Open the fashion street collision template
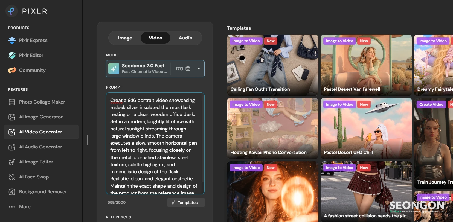This screenshot has height=222, width=453. (x=366, y=191)
